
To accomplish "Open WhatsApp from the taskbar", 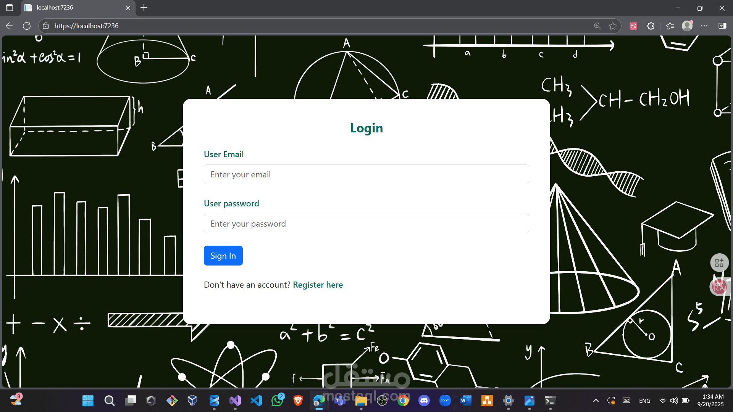I will coord(278,401).
